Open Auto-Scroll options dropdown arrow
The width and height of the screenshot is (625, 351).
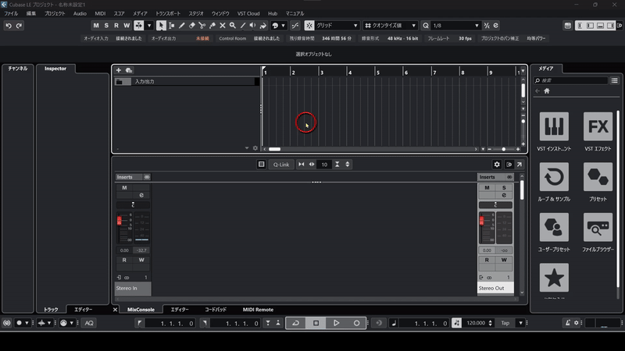click(x=149, y=26)
